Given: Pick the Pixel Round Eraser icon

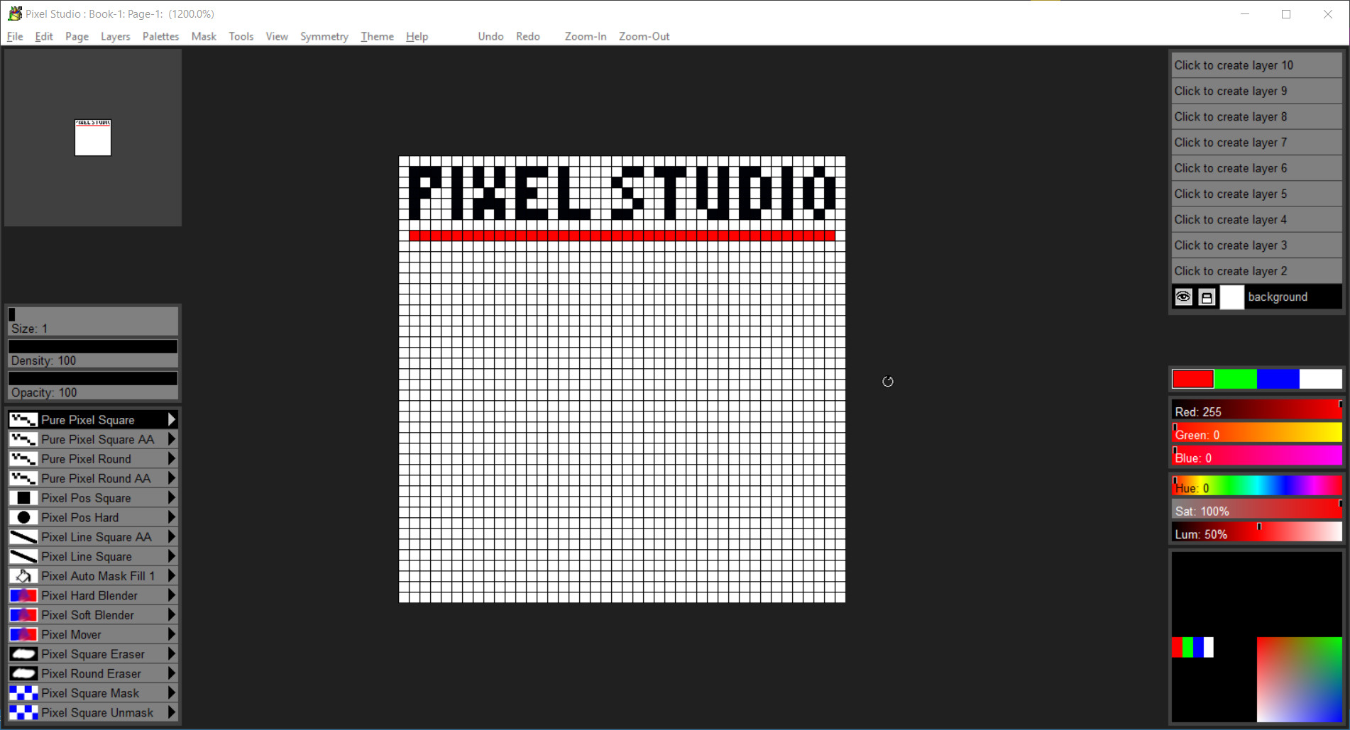Looking at the screenshot, I should [x=23, y=673].
